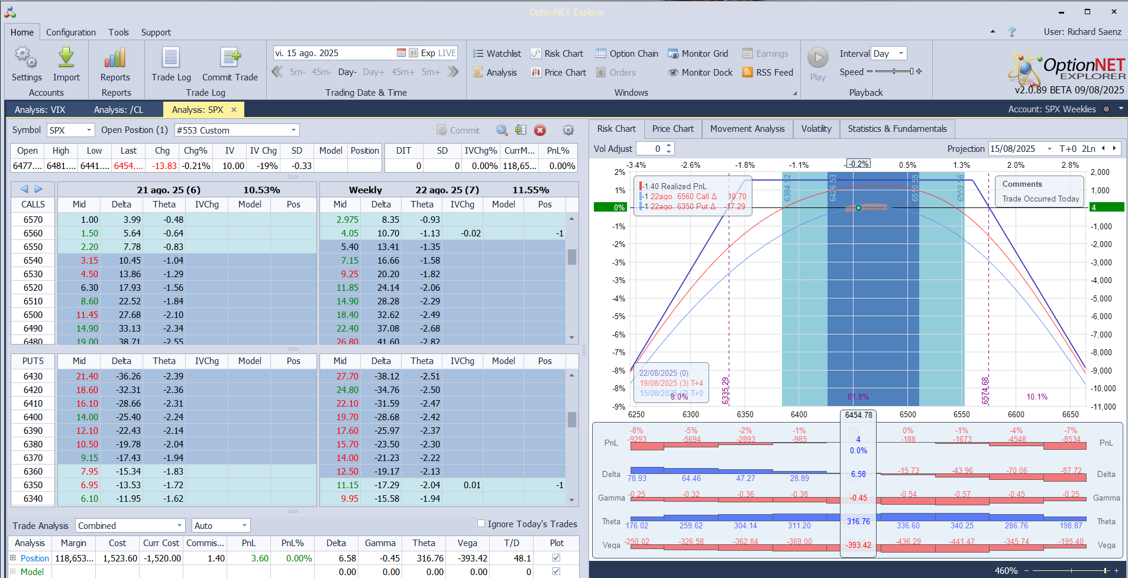
Task: Click the magnifier search icon beside Commit
Action: [502, 130]
